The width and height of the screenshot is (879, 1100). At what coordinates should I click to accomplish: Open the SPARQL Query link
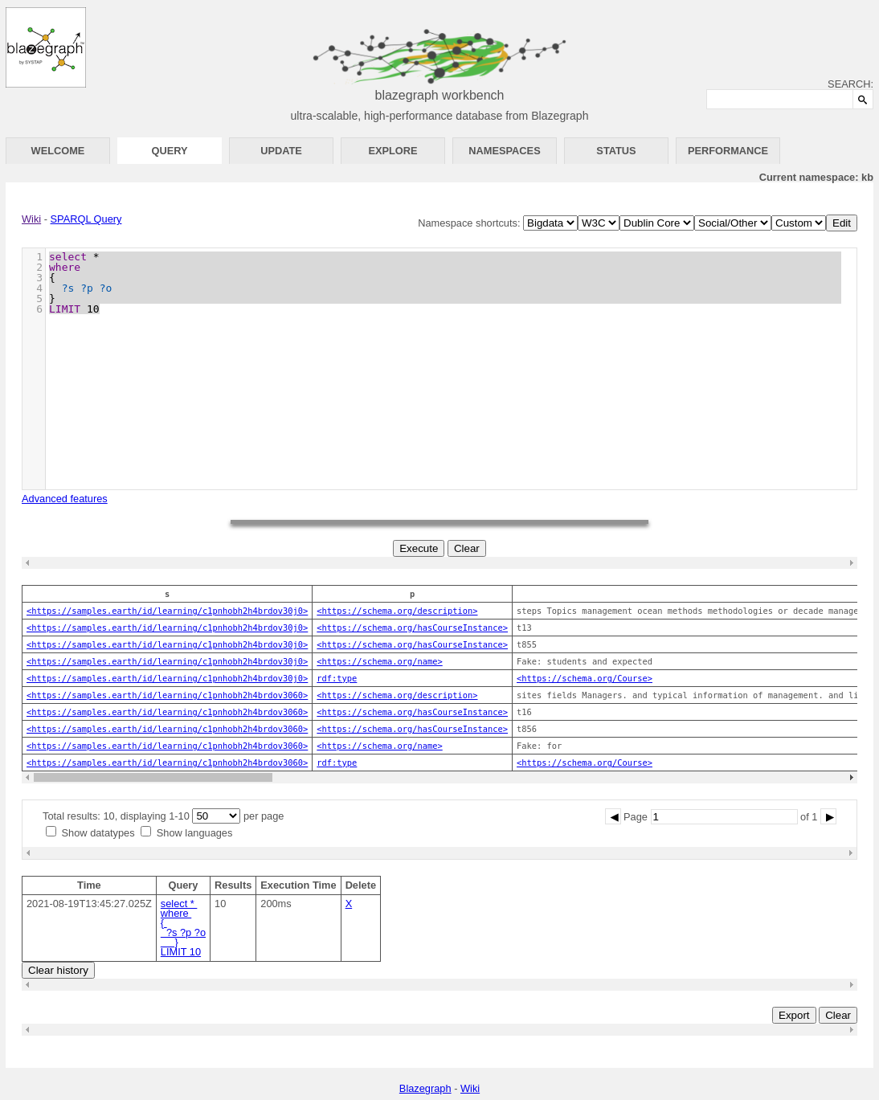(x=86, y=219)
